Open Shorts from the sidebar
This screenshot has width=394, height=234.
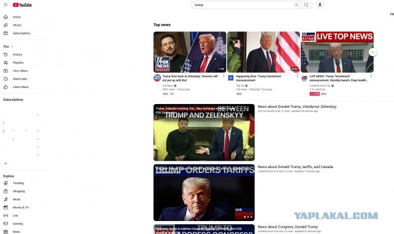tap(17, 25)
